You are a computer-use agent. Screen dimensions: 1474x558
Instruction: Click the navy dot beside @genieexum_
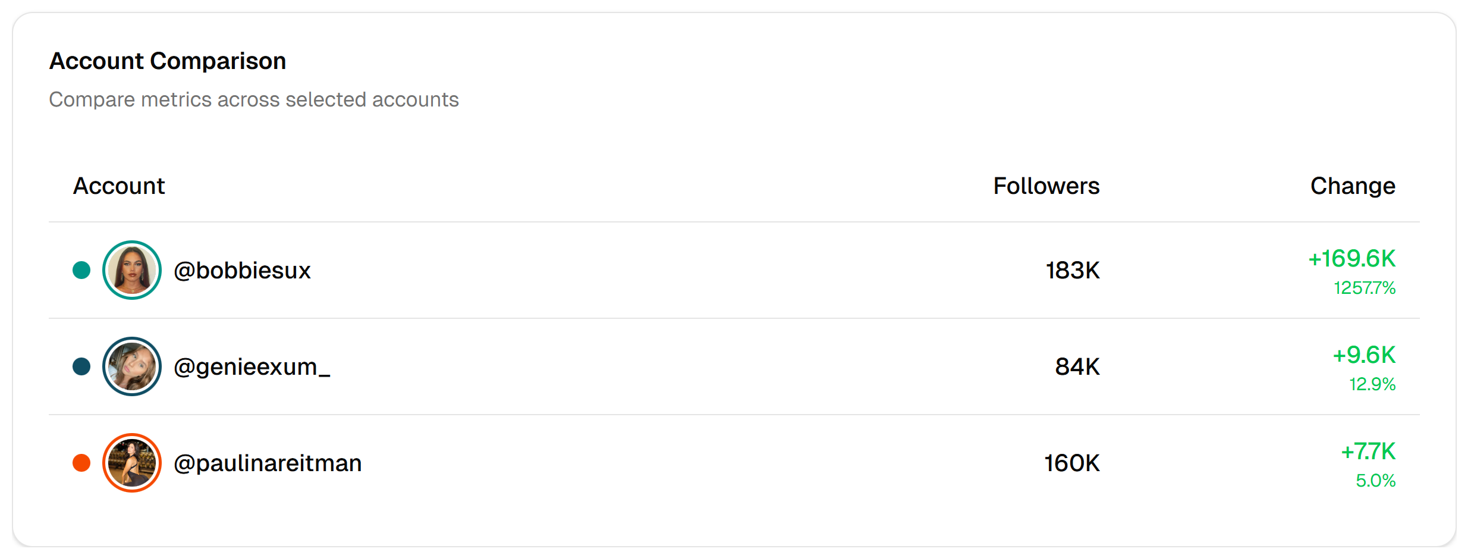[x=81, y=366]
